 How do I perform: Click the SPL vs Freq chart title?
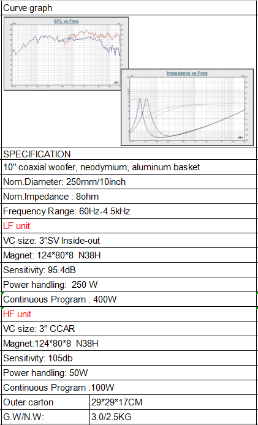[66, 21]
